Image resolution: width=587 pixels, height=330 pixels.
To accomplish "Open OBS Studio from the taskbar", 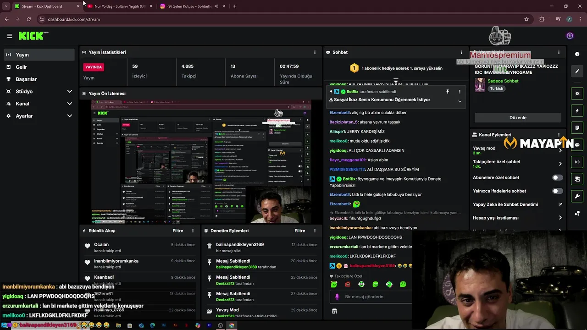I will click(221, 325).
